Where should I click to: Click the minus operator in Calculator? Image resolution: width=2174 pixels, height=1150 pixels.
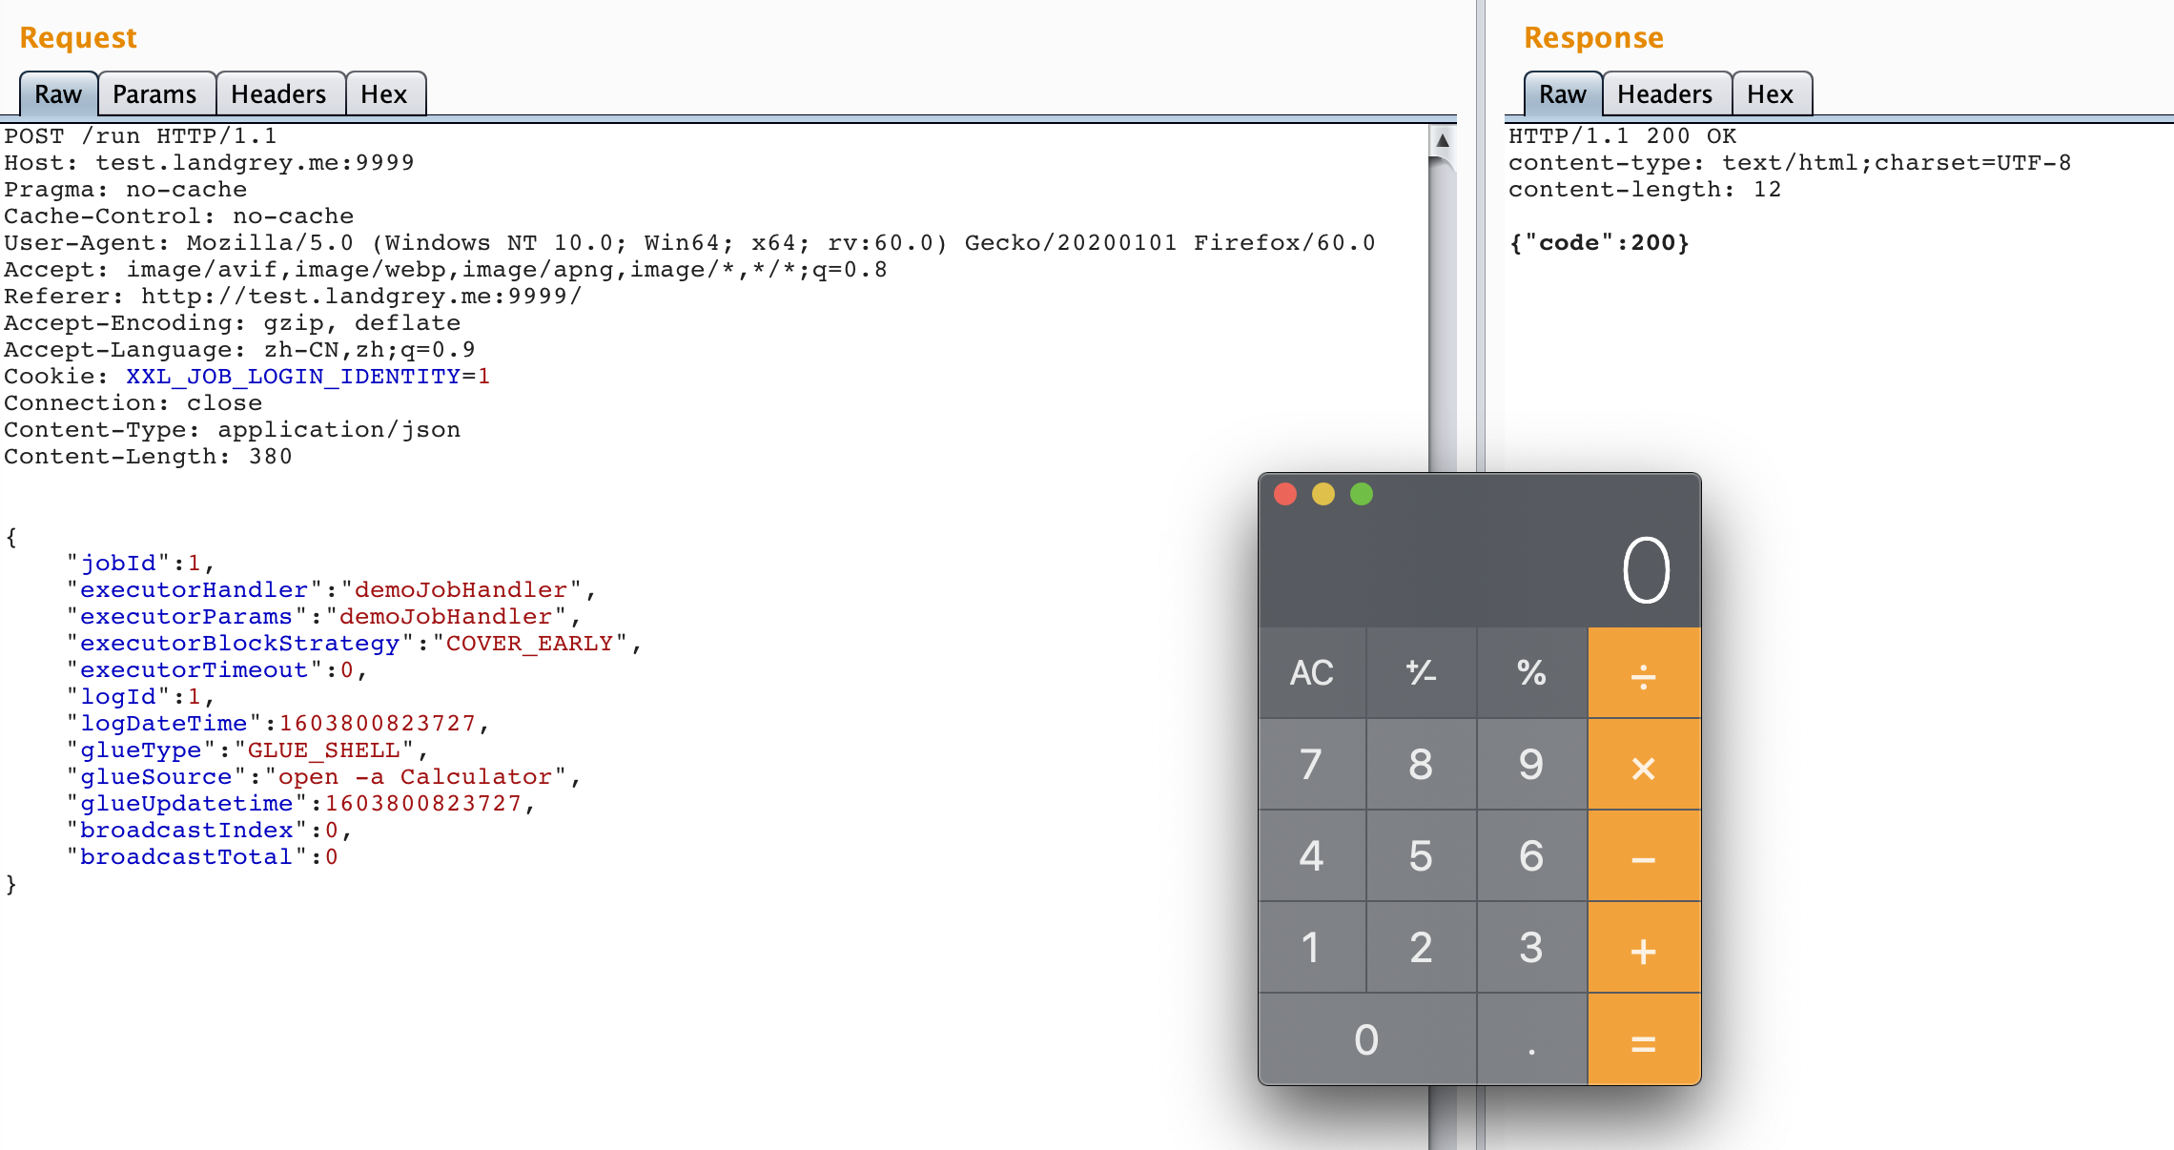(1644, 855)
